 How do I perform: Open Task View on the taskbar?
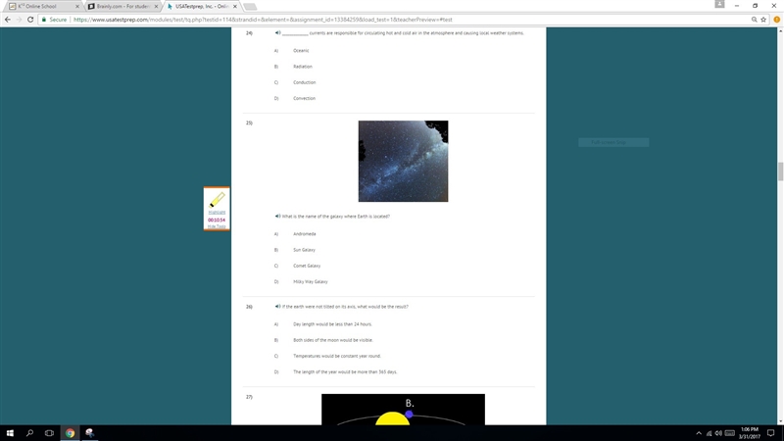[x=49, y=433]
